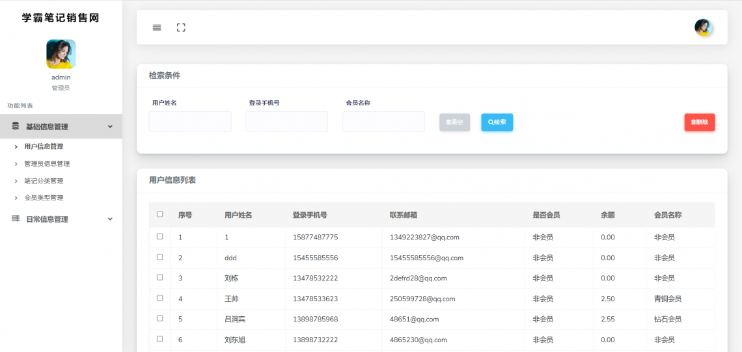Open 笔记分类管理 in the sidebar
Viewport: 742px width, 352px height.
[x=44, y=181]
